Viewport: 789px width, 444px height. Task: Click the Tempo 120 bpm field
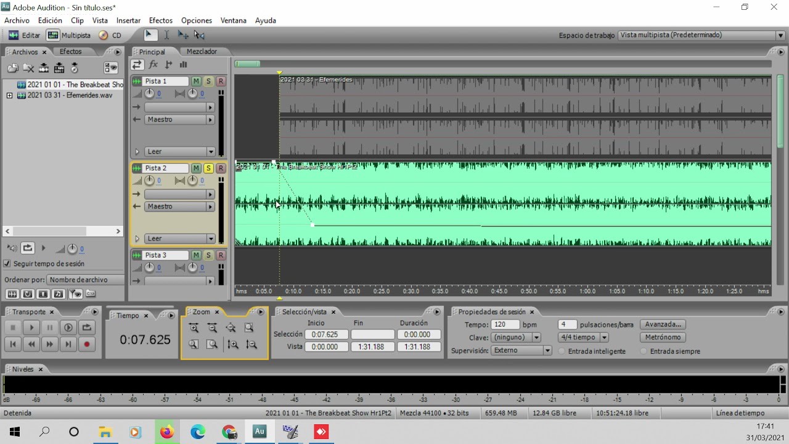click(x=505, y=324)
